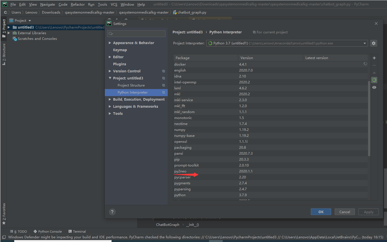Toggle the Favorites tool window tab
This screenshot has height=242, width=387.
point(4,214)
